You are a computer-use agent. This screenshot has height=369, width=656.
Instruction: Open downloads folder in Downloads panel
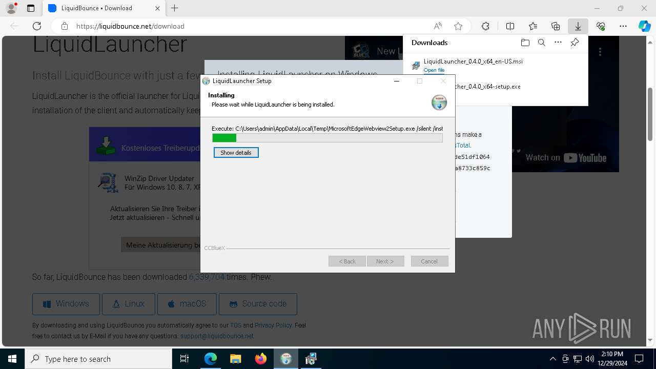525,43
